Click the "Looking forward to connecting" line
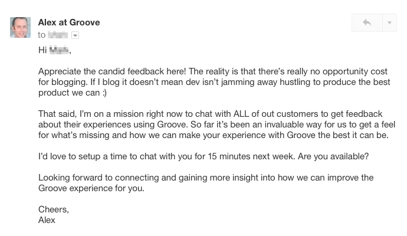Screen dimensions: 407x236 [106, 178]
